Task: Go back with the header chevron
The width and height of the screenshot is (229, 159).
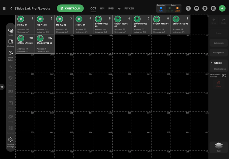Action: (x=11, y=9)
